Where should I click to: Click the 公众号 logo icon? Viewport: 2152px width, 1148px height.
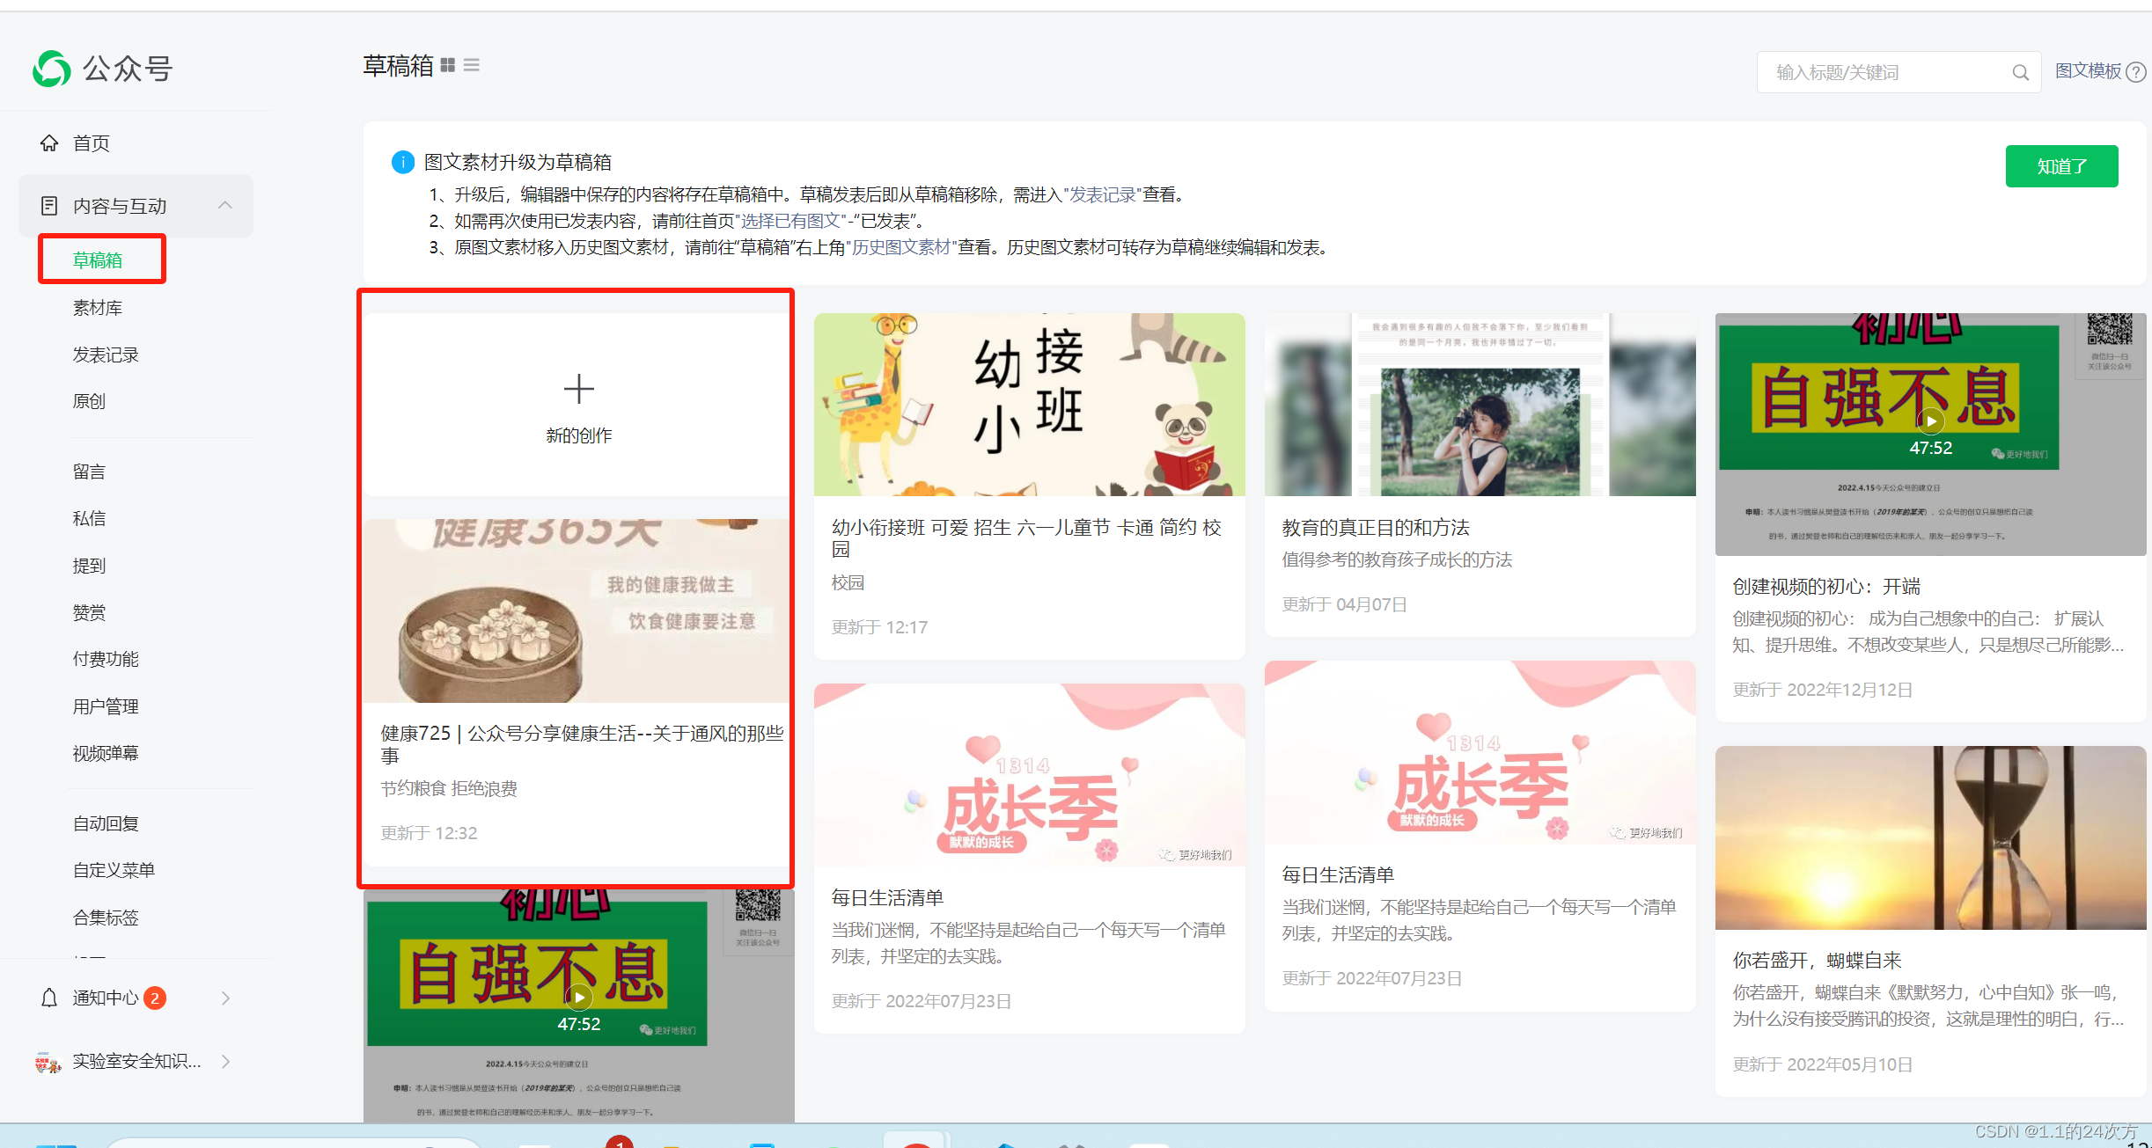52,69
